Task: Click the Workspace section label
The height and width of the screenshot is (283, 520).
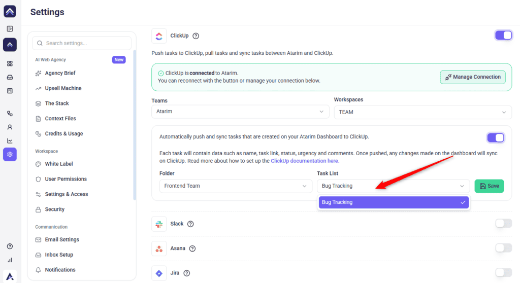Action: pyautogui.click(x=46, y=151)
